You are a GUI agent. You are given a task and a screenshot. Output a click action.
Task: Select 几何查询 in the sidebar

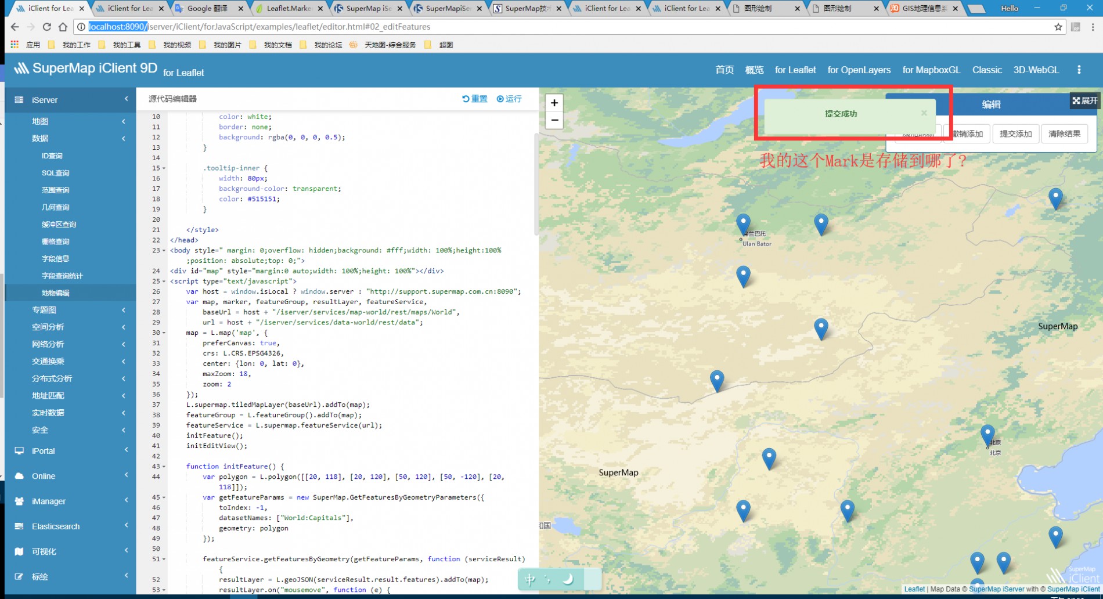(x=55, y=207)
